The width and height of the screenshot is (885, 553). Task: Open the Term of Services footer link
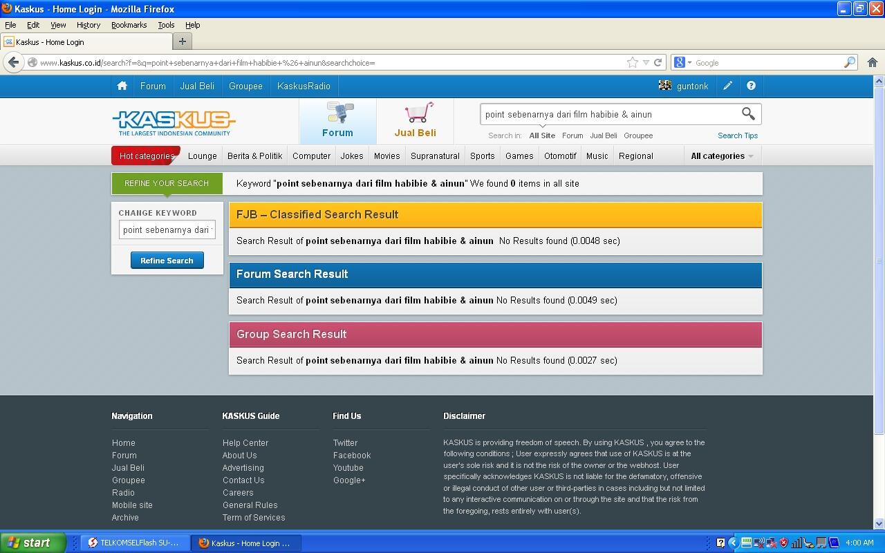pos(254,518)
